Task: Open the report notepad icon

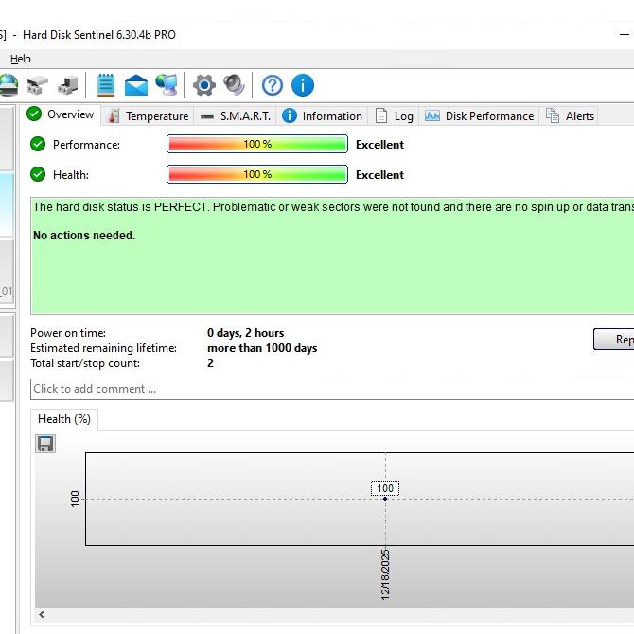Action: (106, 85)
